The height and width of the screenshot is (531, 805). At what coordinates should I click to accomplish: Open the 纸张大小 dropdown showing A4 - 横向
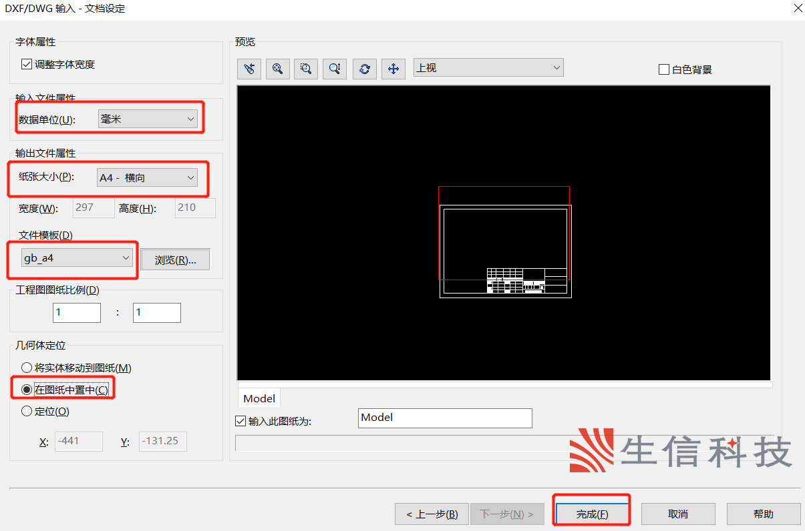(148, 177)
